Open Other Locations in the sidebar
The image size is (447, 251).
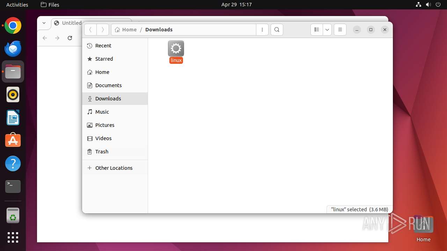click(x=115, y=168)
